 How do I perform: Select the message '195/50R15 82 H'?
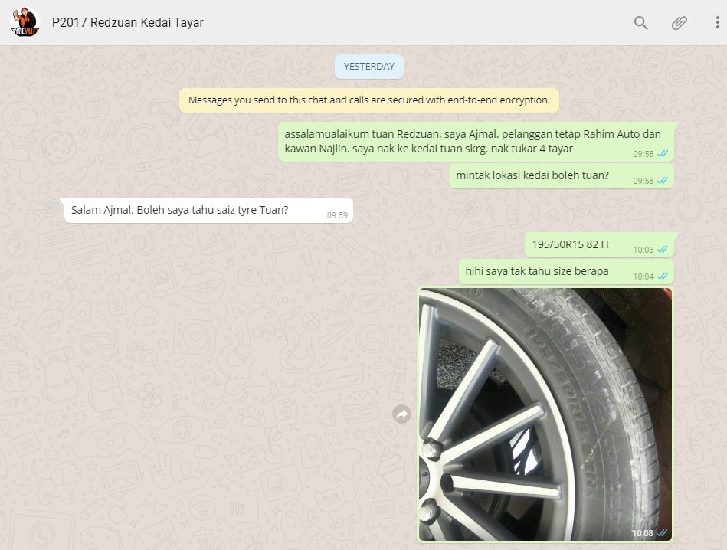click(x=599, y=245)
